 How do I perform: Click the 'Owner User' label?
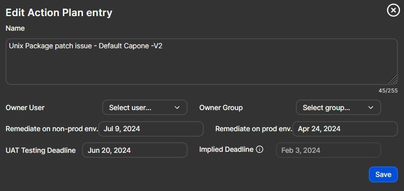tap(25, 108)
